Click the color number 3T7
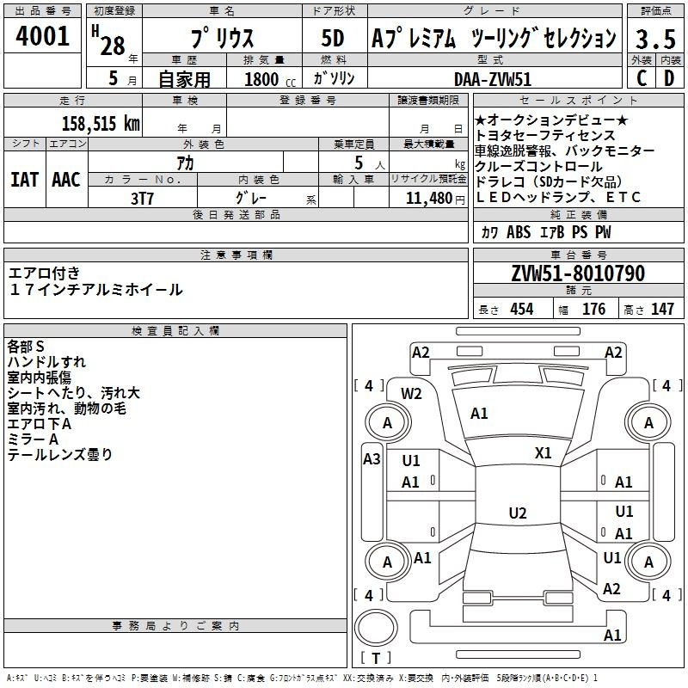The image size is (688, 688). coord(142,199)
